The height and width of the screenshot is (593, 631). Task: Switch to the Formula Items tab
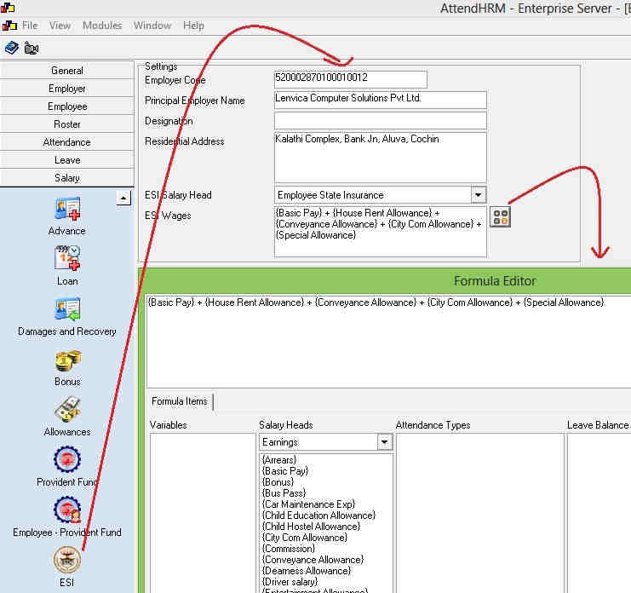point(179,401)
